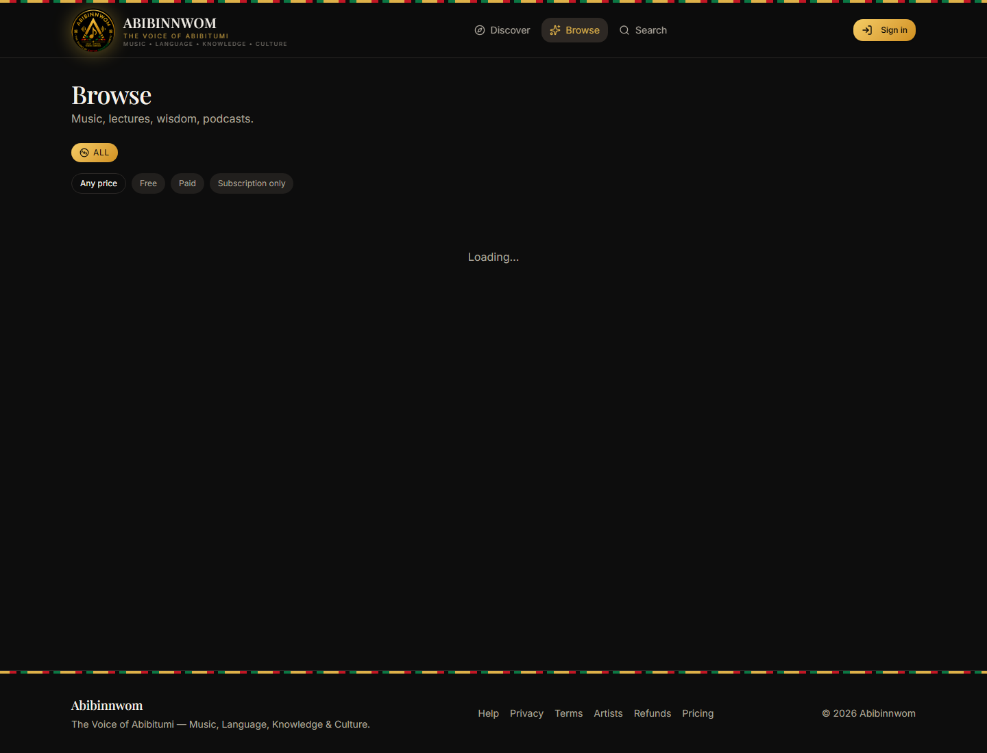
Task: Click the Browse page heading
Action: point(112,96)
